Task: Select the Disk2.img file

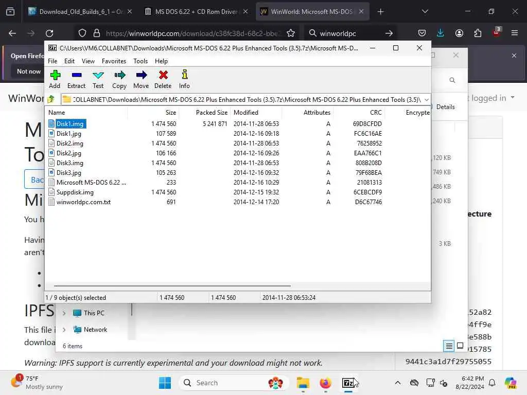Action: (x=69, y=143)
